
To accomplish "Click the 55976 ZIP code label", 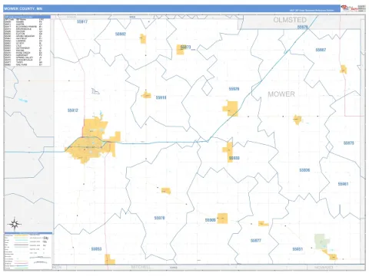I will 303,27.
